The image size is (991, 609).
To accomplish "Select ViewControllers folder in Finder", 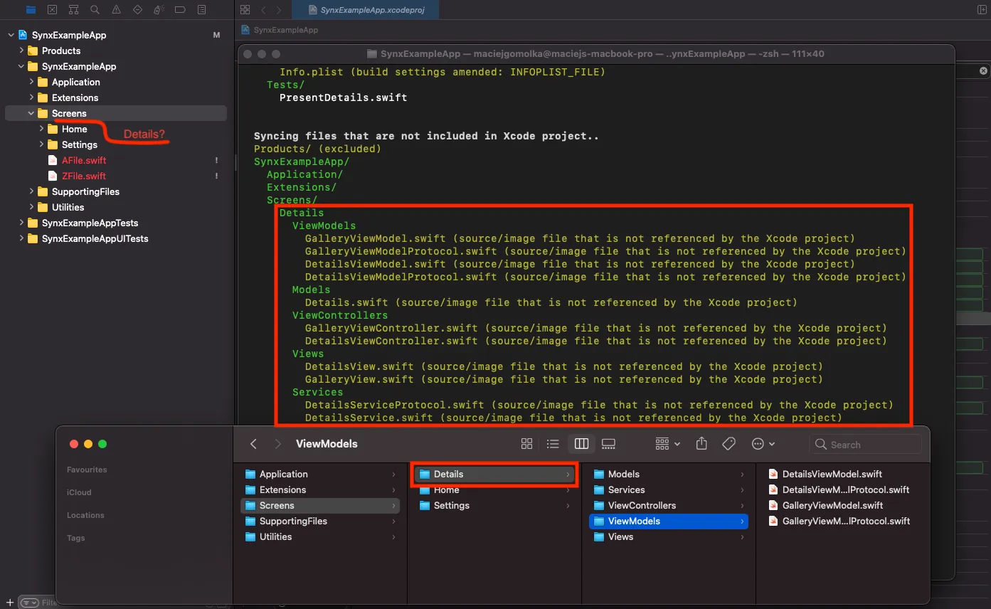I will tap(669, 505).
